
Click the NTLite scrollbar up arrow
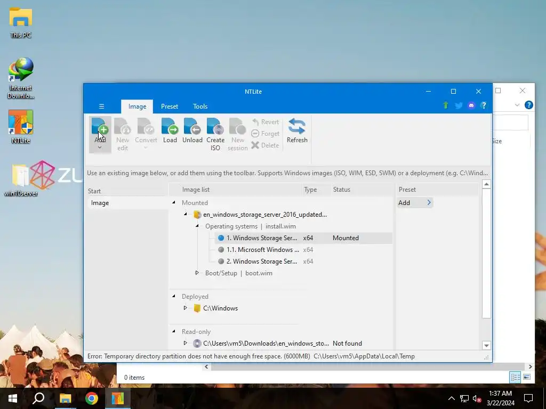tap(486, 184)
